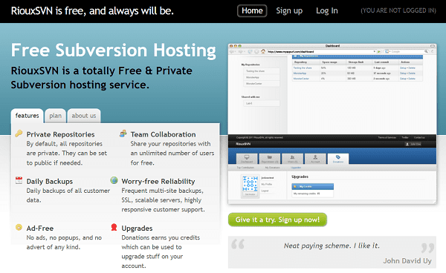Image resolution: width=446 pixels, height=273 pixels.
Task: Click the Worry-free Reliability heading
Action: coord(158,181)
